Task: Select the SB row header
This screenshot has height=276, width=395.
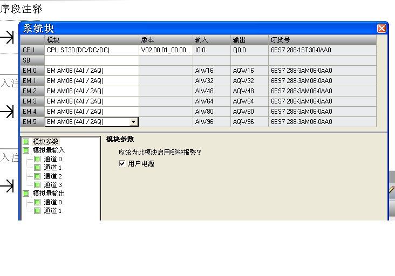Action: click(32, 60)
